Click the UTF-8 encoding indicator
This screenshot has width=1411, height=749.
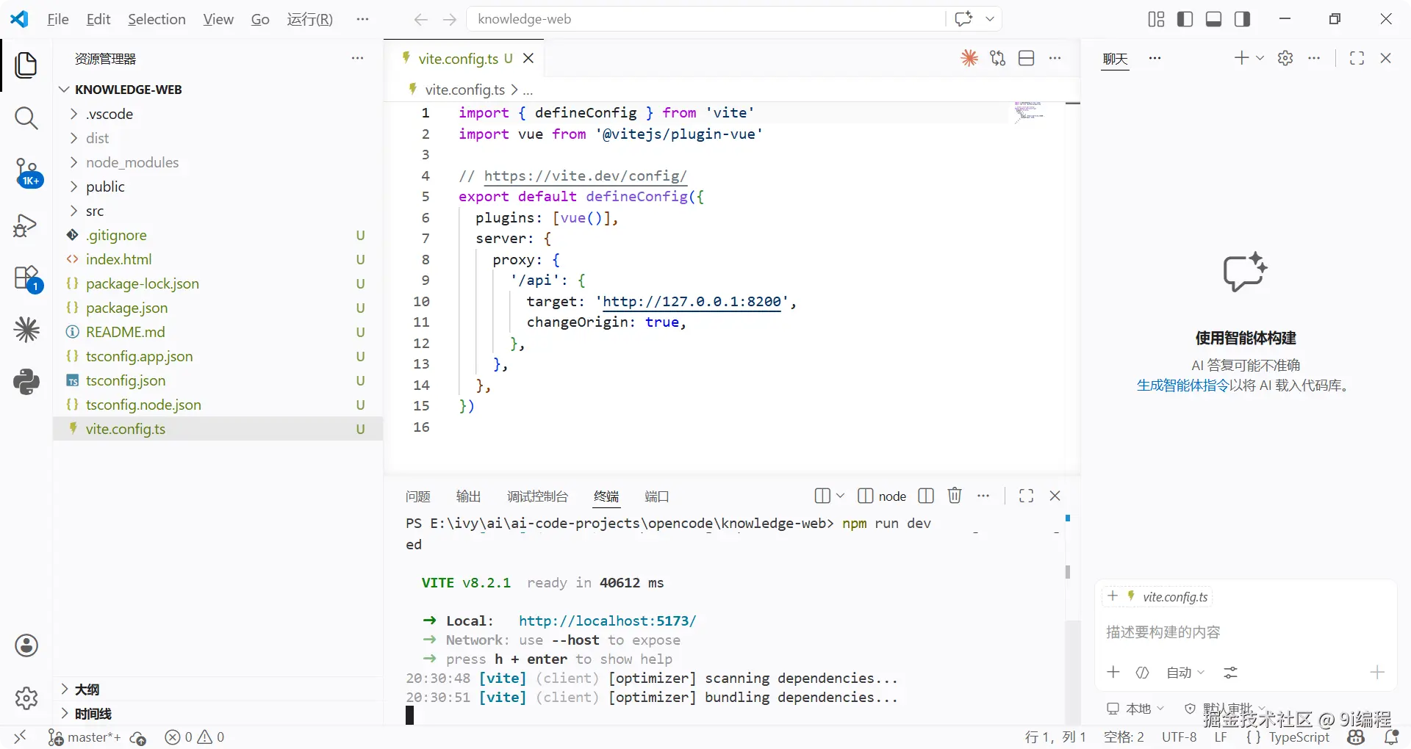point(1179,737)
